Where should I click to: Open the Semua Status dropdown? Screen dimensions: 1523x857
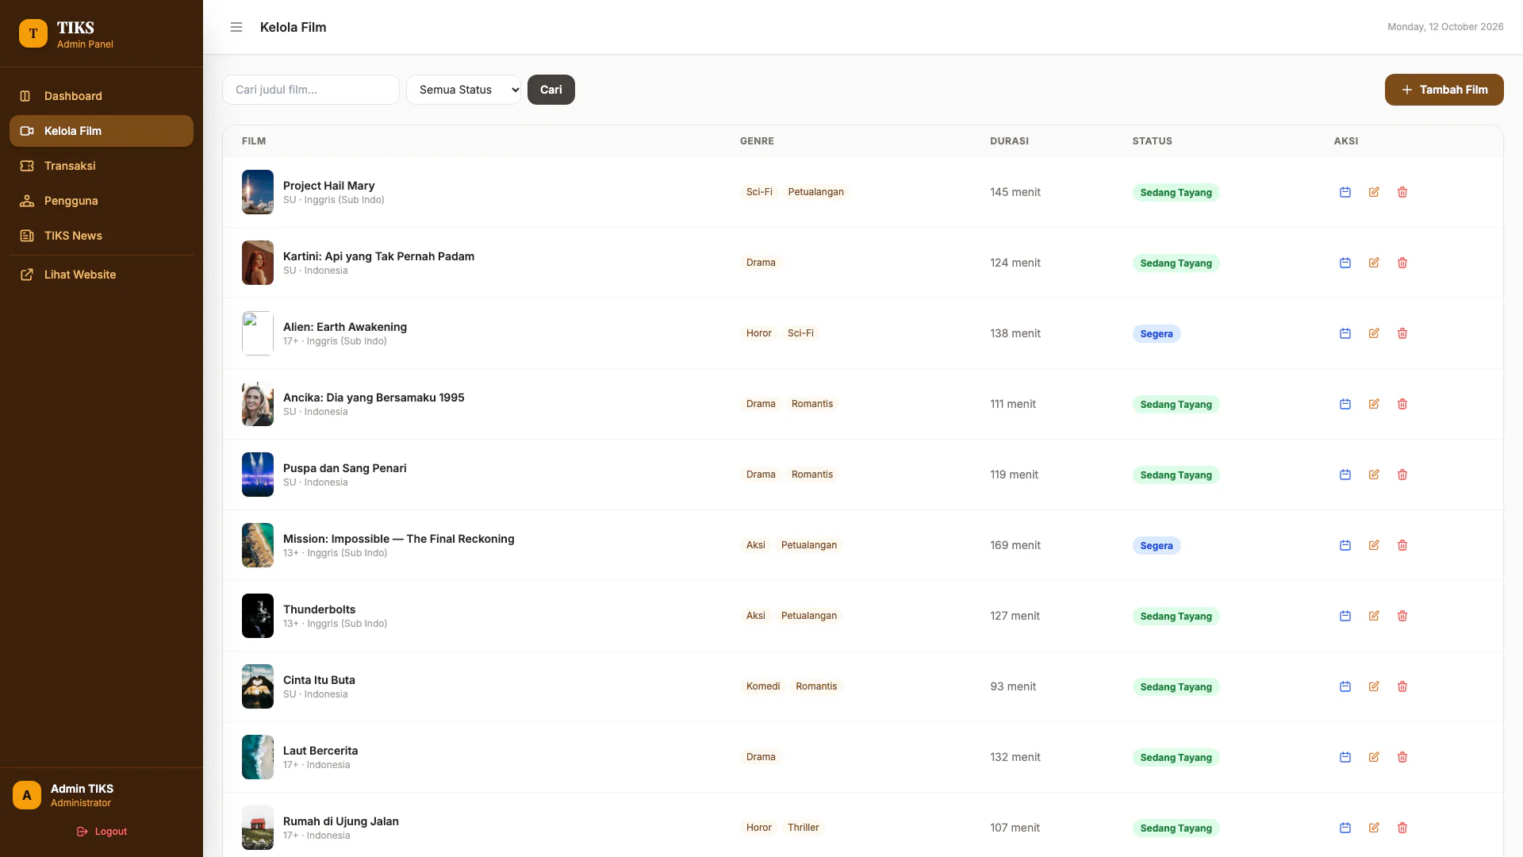(x=463, y=90)
